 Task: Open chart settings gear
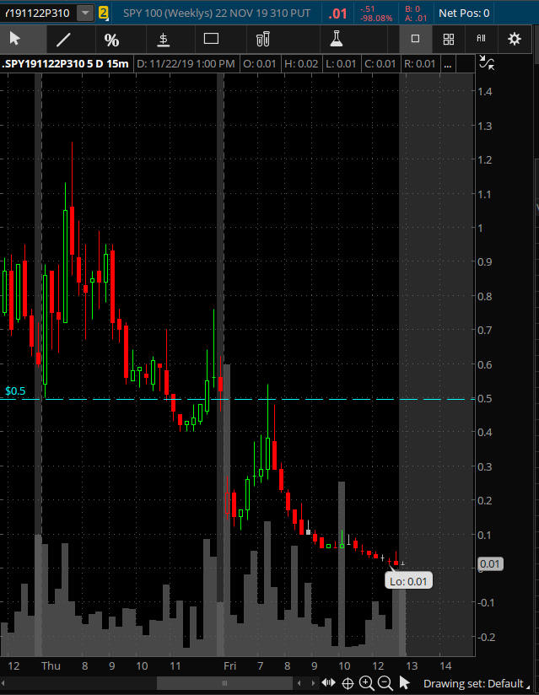click(515, 39)
